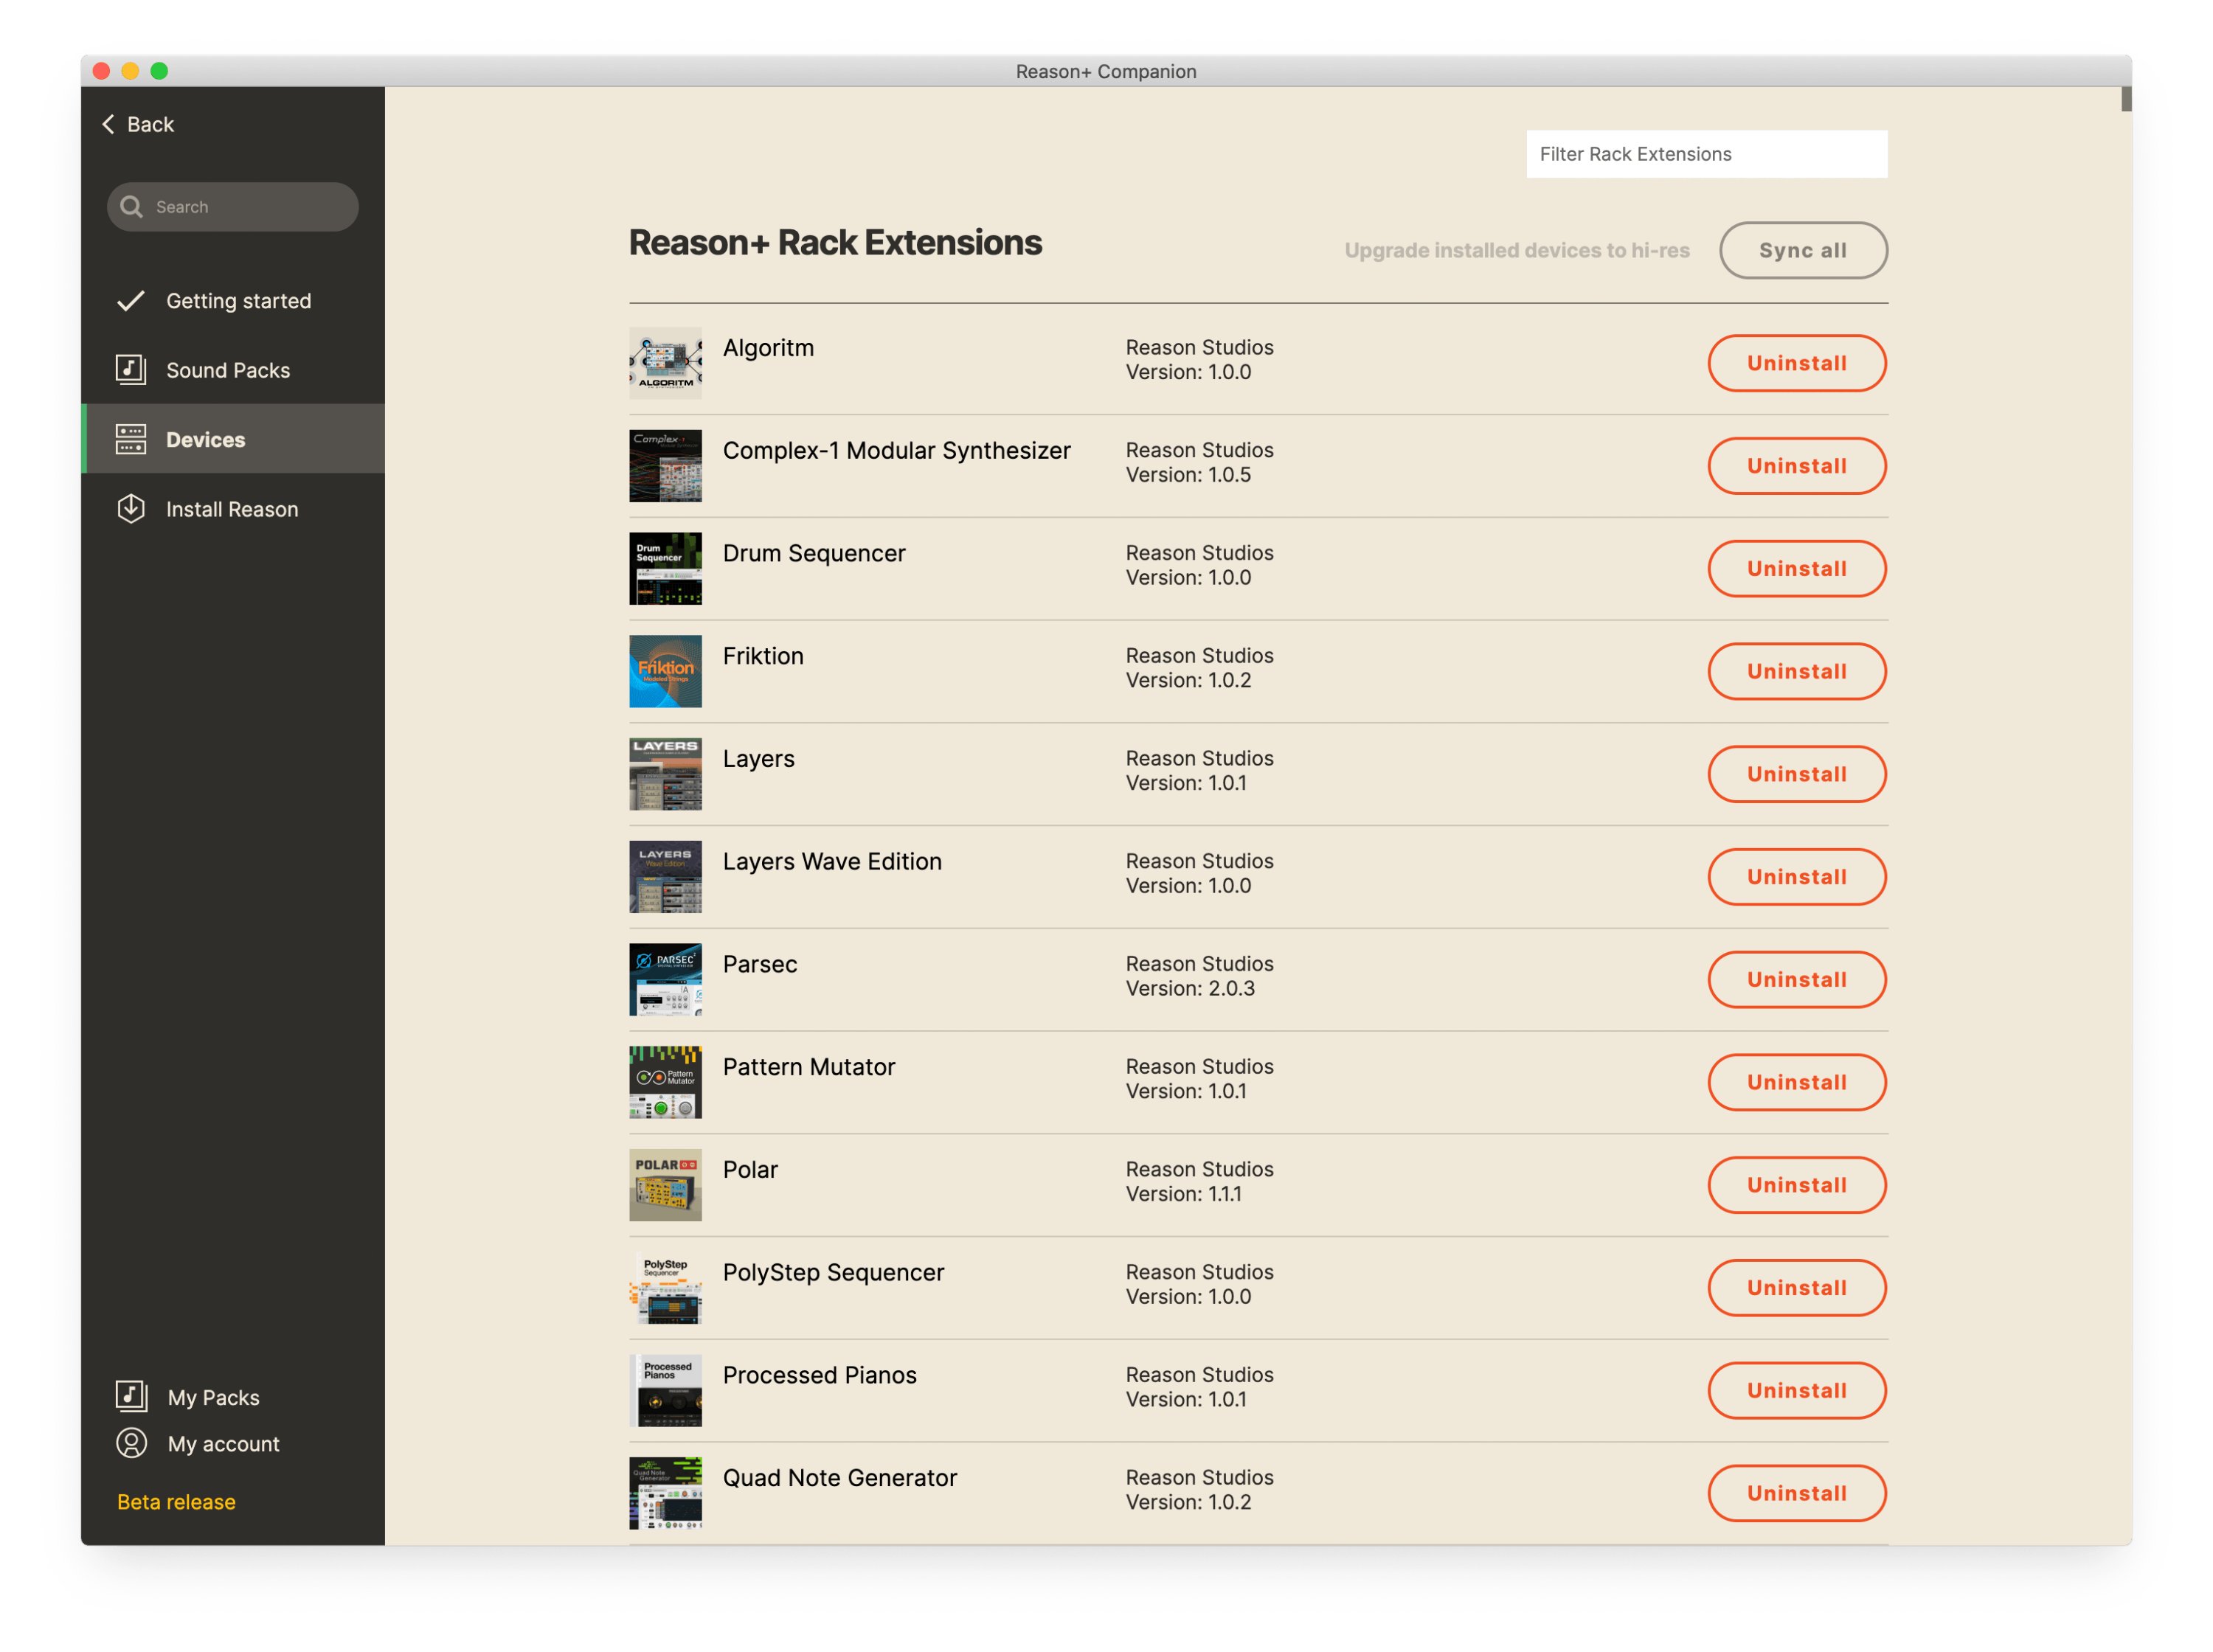Uninstall the Parsec rack extension
The width and height of the screenshot is (2213, 1652).
pos(1796,980)
